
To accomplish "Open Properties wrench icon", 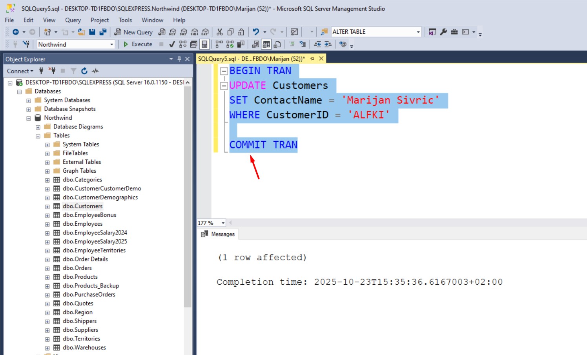I will [x=443, y=32].
